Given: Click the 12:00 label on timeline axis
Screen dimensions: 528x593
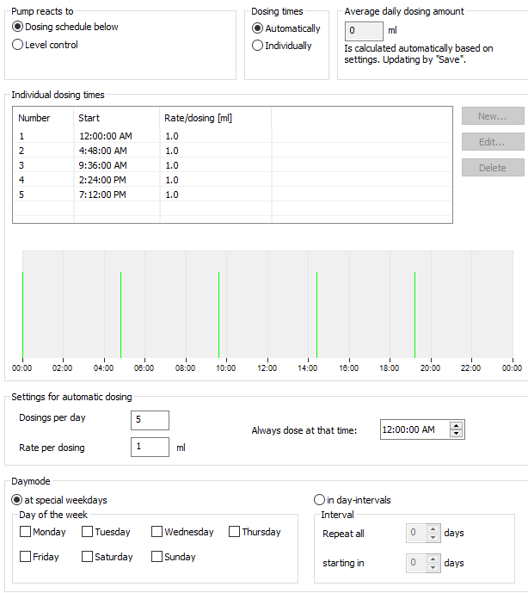Looking at the screenshot, I should point(267,368).
